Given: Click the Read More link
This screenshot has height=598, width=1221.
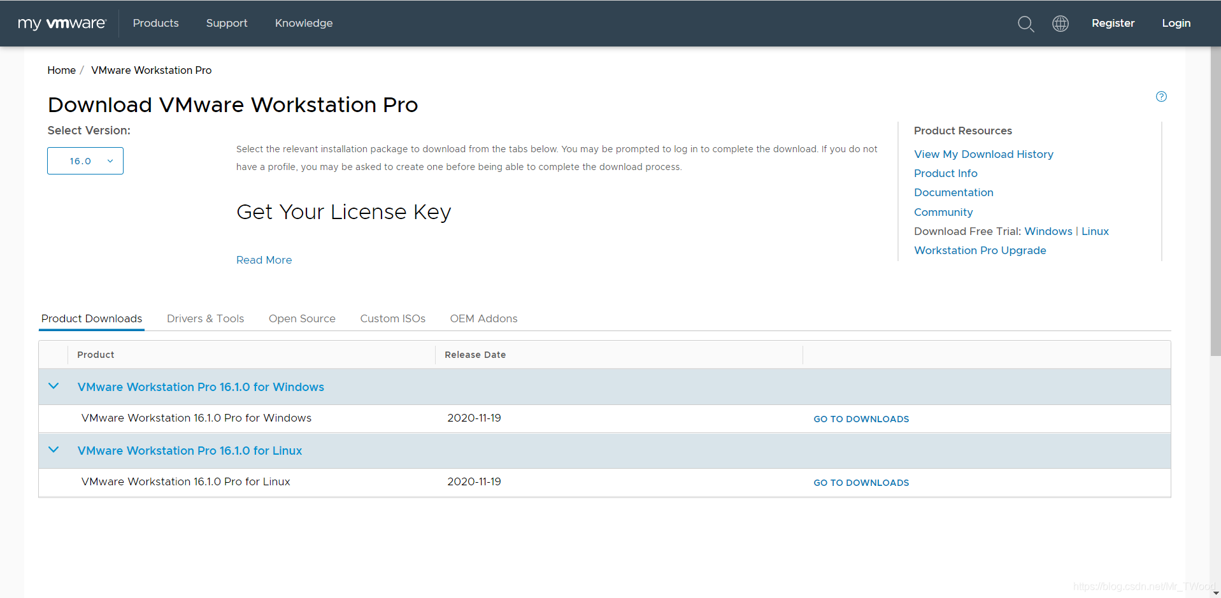Looking at the screenshot, I should (x=264, y=260).
